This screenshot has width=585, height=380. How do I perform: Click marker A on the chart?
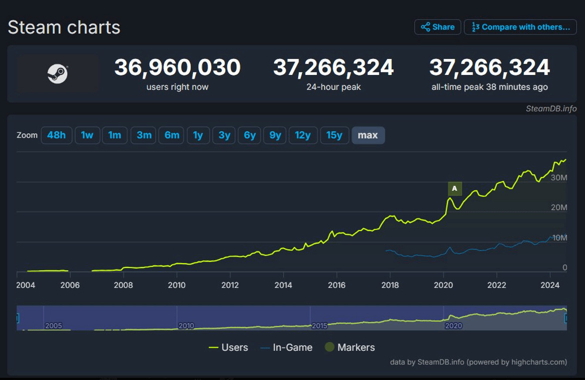coord(454,189)
